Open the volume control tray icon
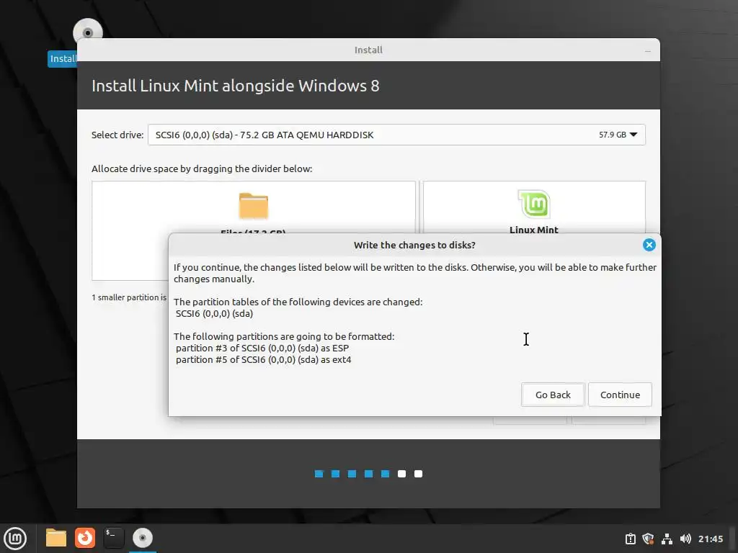 tap(685, 539)
